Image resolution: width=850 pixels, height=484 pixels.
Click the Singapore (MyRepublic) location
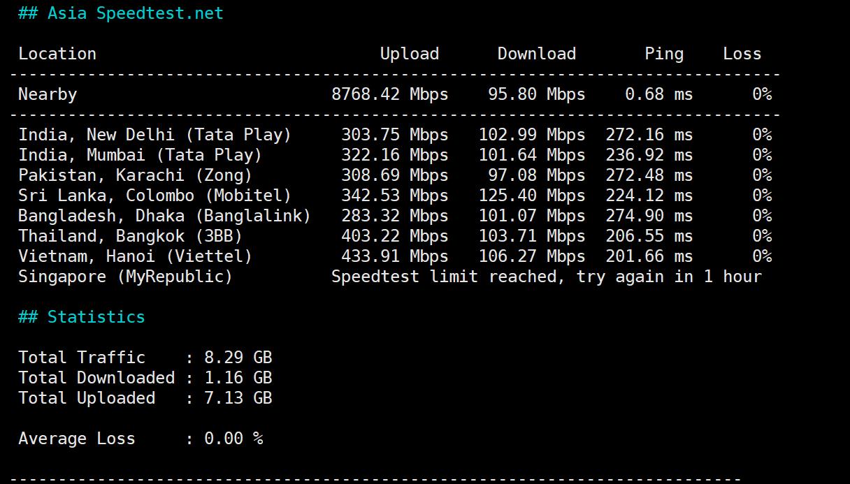click(125, 277)
